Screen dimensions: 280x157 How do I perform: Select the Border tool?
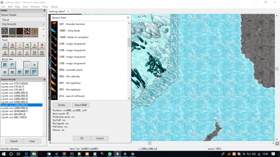(x=5, y=45)
